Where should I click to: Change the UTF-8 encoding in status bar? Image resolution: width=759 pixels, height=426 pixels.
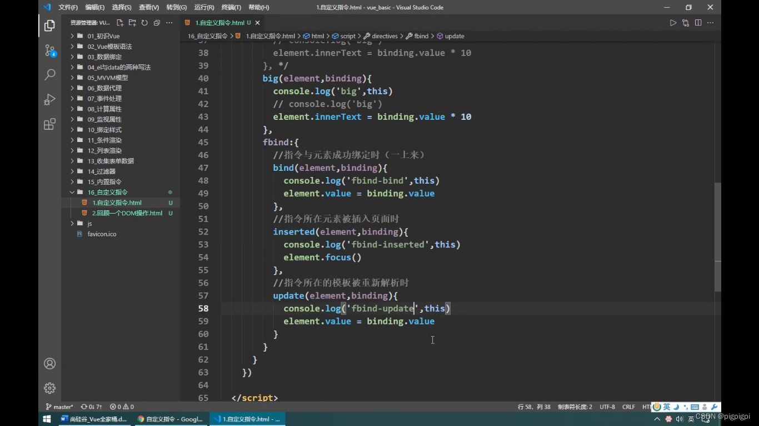point(607,407)
